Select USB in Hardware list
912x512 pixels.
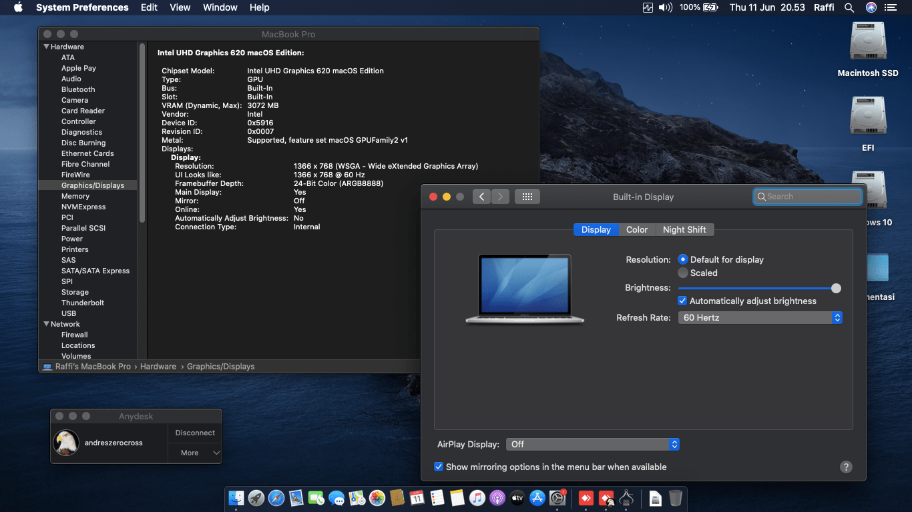click(x=69, y=313)
